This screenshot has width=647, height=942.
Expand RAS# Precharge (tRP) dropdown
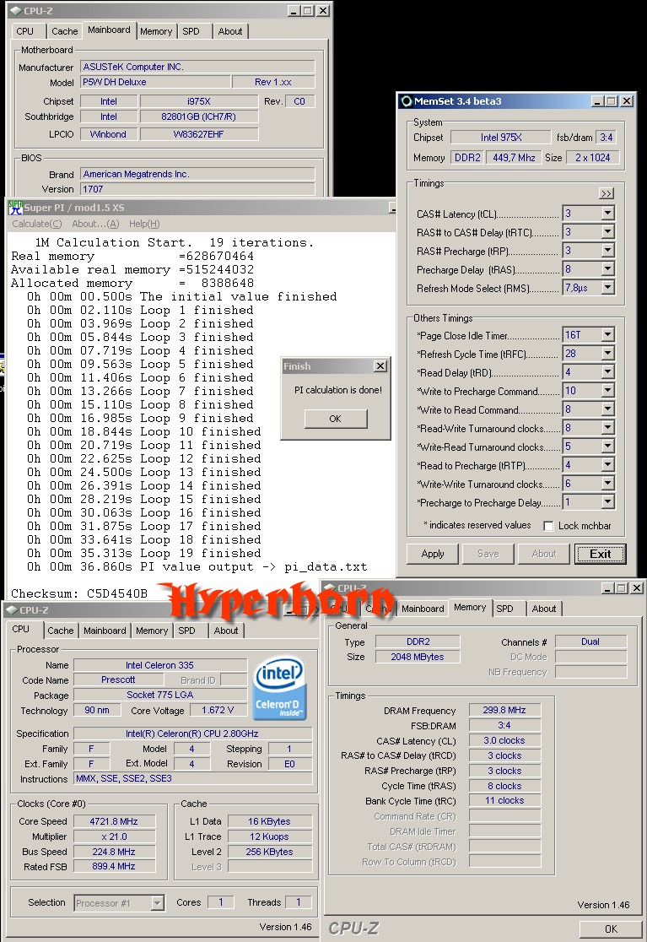(x=608, y=251)
